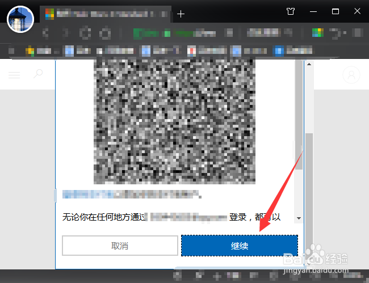Viewport: 369px width, 283px height.
Task: Open a new browser tab
Action: pyautogui.click(x=181, y=14)
